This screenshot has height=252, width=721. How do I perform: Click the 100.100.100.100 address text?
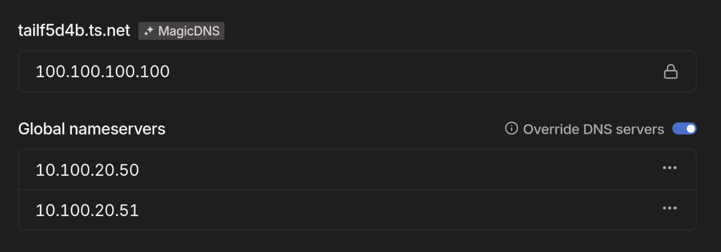click(x=103, y=72)
